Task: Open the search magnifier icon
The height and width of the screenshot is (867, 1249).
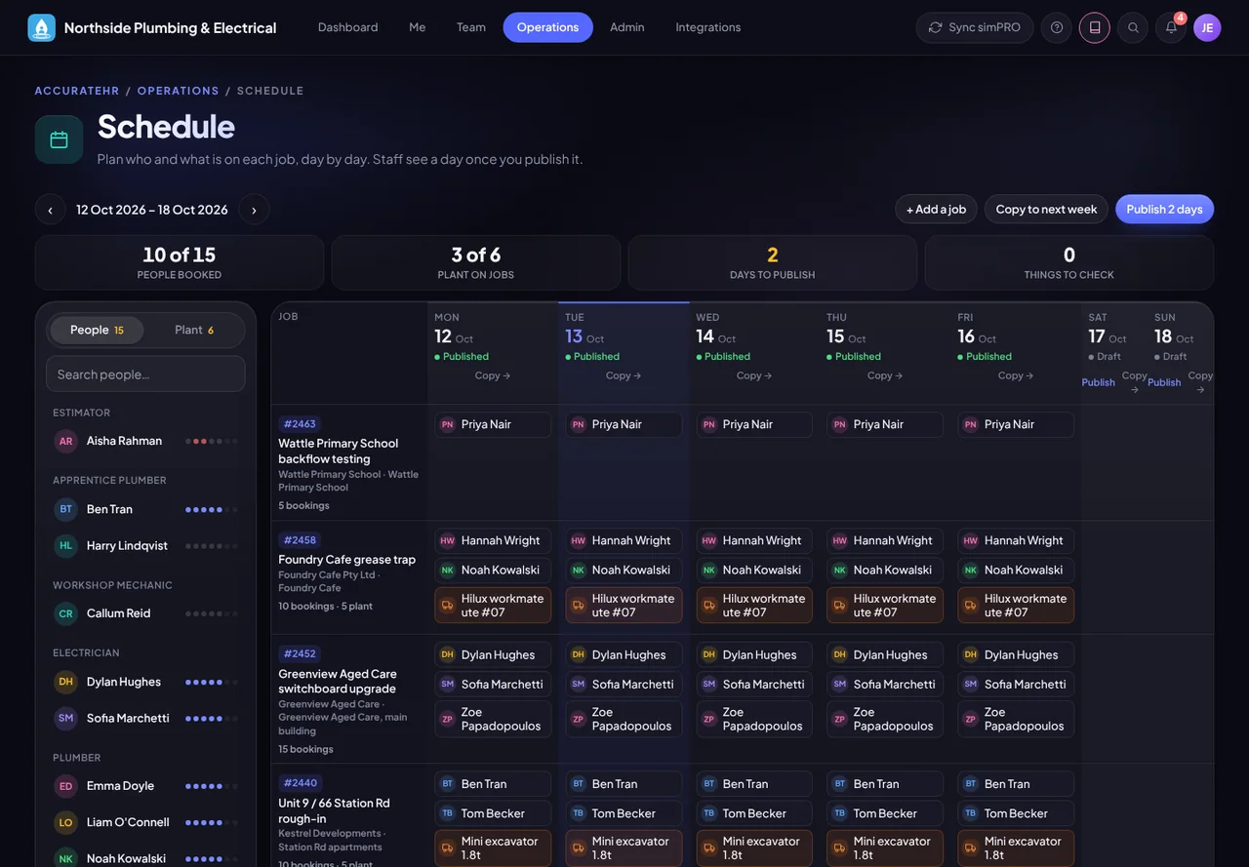Action: click(1133, 27)
